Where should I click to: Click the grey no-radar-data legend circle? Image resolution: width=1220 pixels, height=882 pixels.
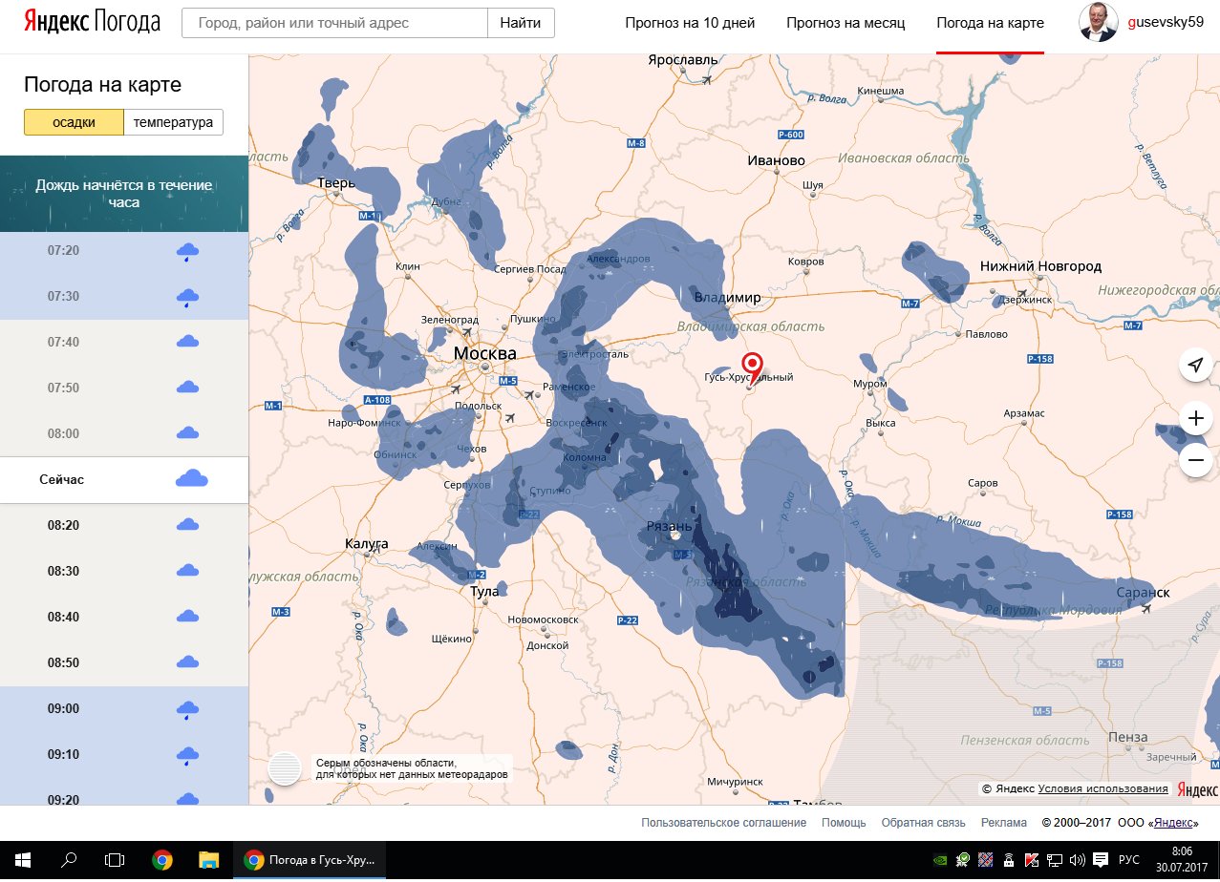tap(285, 768)
